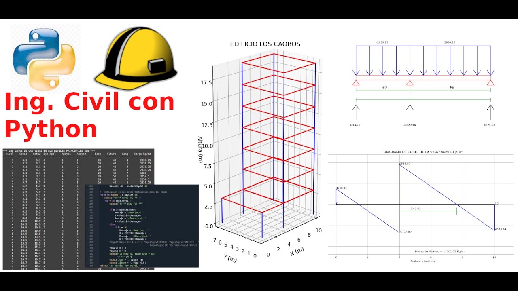This screenshot has width=518, height=291.
Task: Click the 'Apoyo2' column header
Action: click(81, 154)
